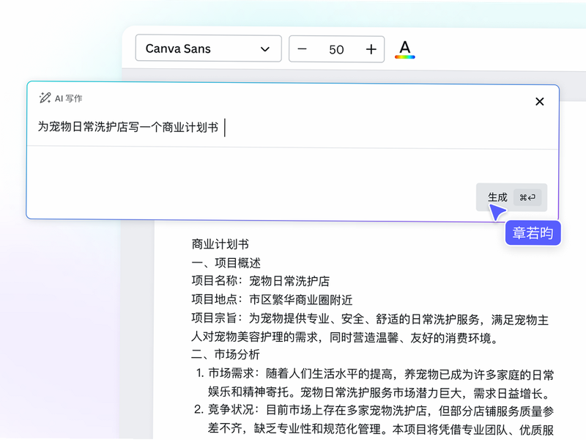Click the ⌘↵ shortcut key badge
The width and height of the screenshot is (586, 440).
[527, 197]
